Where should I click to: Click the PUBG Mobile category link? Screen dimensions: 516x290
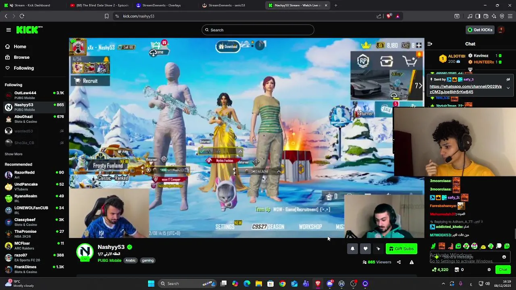point(109,261)
